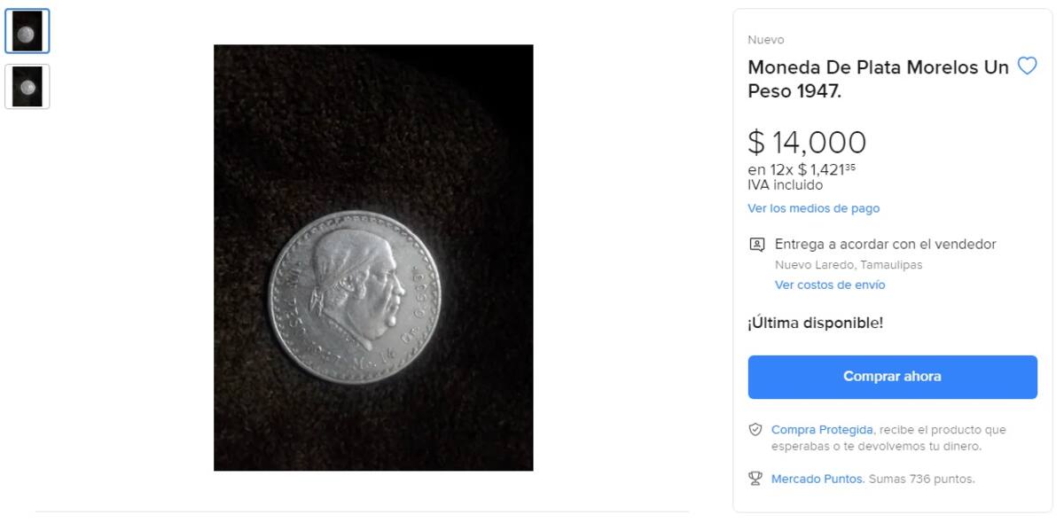Screen dimensions: 1064x523
Task: Click the Nuevo condition label
Action: [x=765, y=40]
